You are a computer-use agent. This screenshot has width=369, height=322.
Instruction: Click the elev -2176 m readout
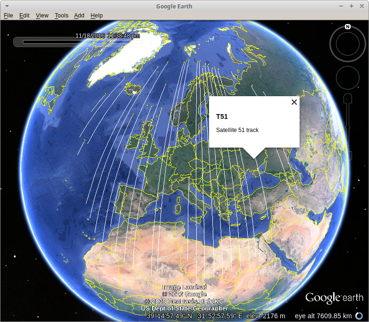point(266,316)
